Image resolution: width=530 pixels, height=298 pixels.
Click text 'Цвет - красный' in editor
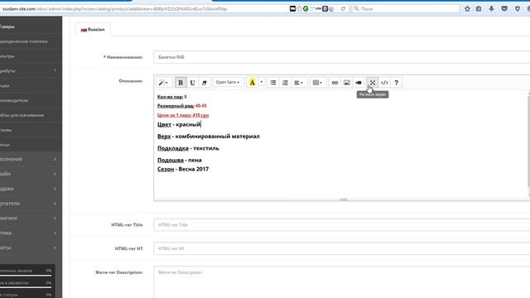point(179,124)
